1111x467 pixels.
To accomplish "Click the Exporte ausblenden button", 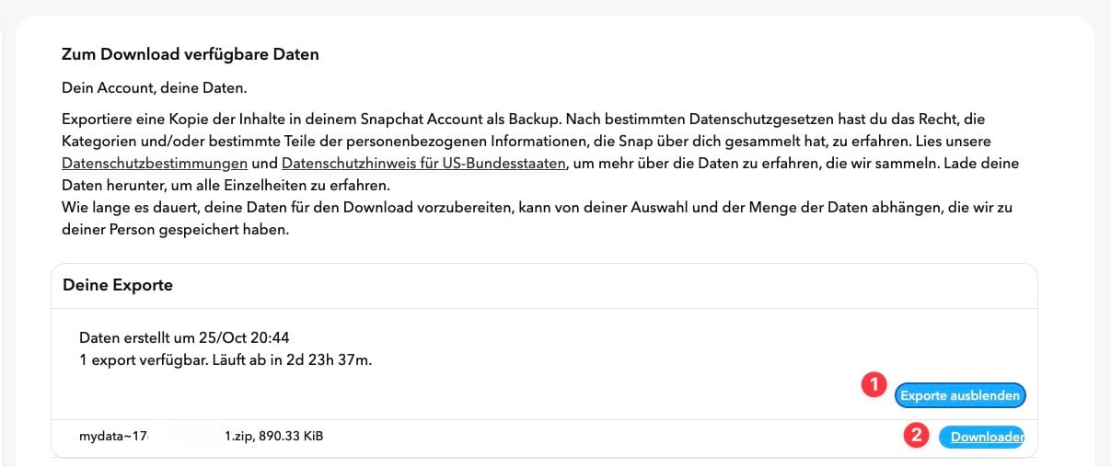I will point(960,395).
